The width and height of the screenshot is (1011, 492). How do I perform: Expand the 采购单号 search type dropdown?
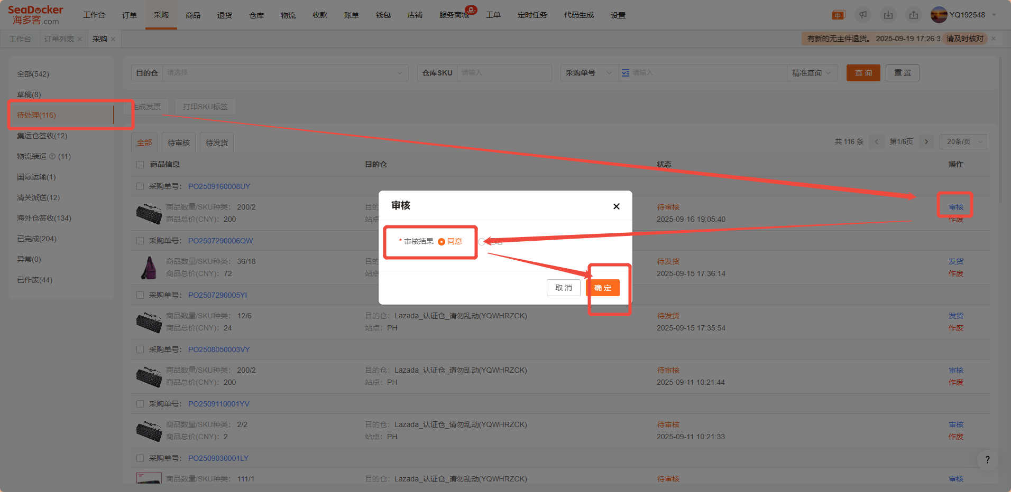pos(589,73)
